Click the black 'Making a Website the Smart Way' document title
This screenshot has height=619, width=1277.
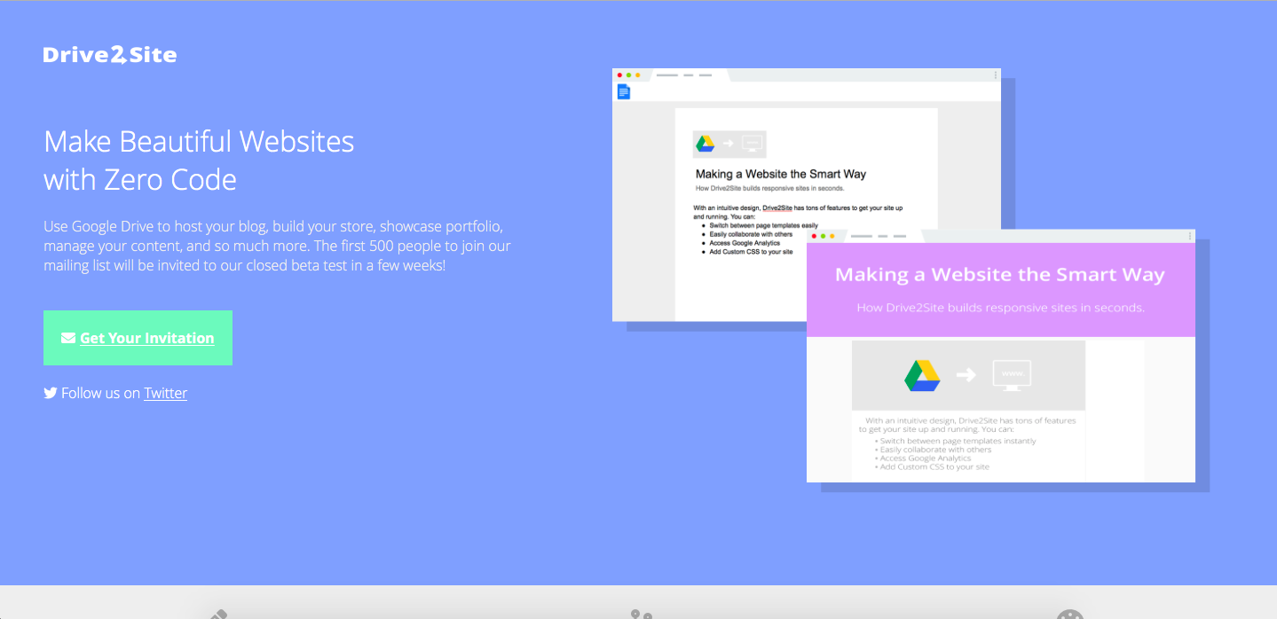coord(781,174)
